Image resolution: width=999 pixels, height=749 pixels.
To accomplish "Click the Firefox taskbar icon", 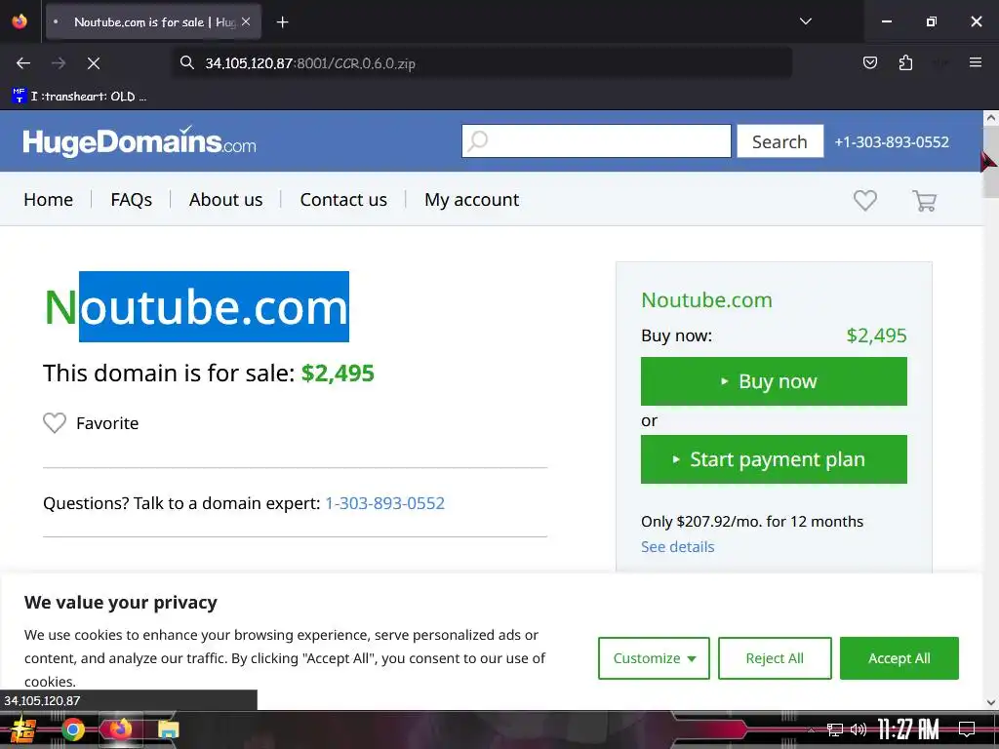I will [120, 729].
